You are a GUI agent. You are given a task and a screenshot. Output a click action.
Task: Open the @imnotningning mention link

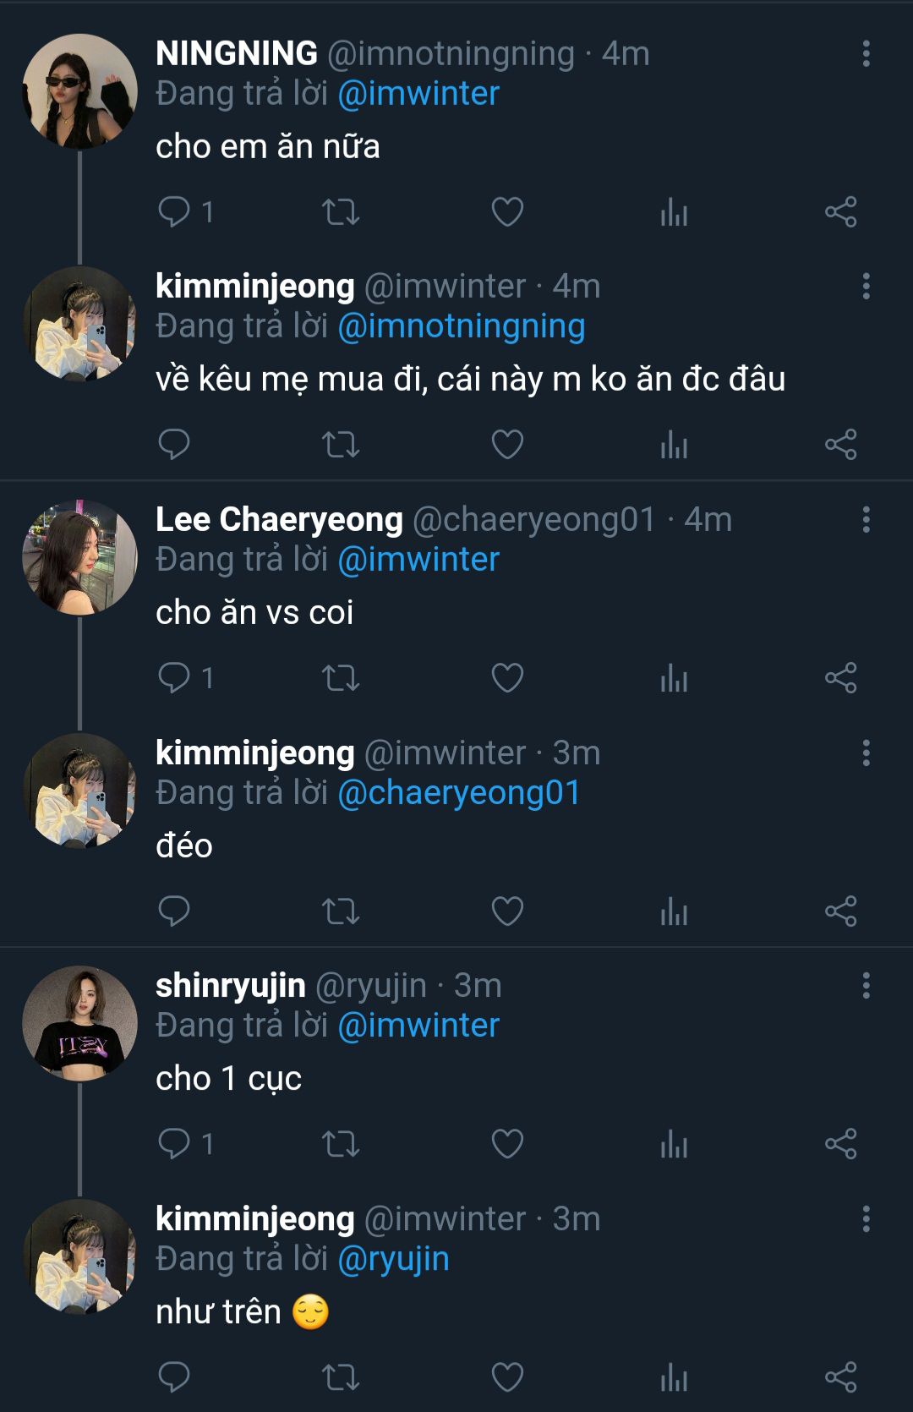click(x=461, y=326)
